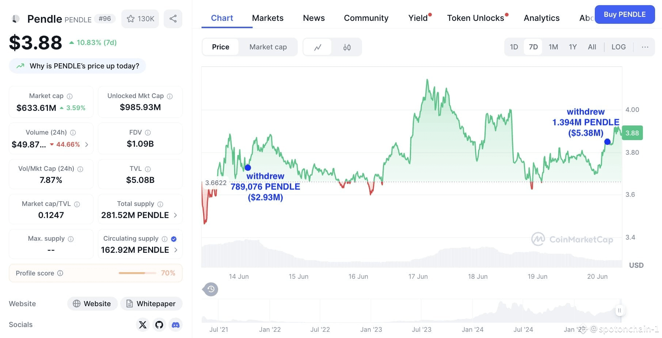This screenshot has height=338, width=662.
Task: Open Pendle's GitHub repository icon
Action: 159,325
